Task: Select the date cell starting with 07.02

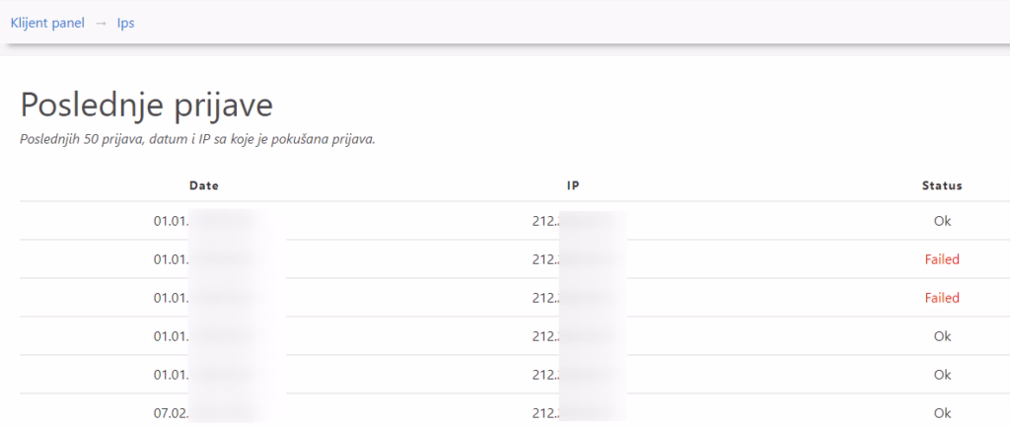Action: coord(203,412)
